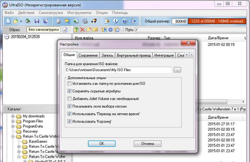Image resolution: width=250 pixels, height=162 pixels.
Task: Toggle 'Использовать Переход на летнее время'
Action: pos(69,114)
